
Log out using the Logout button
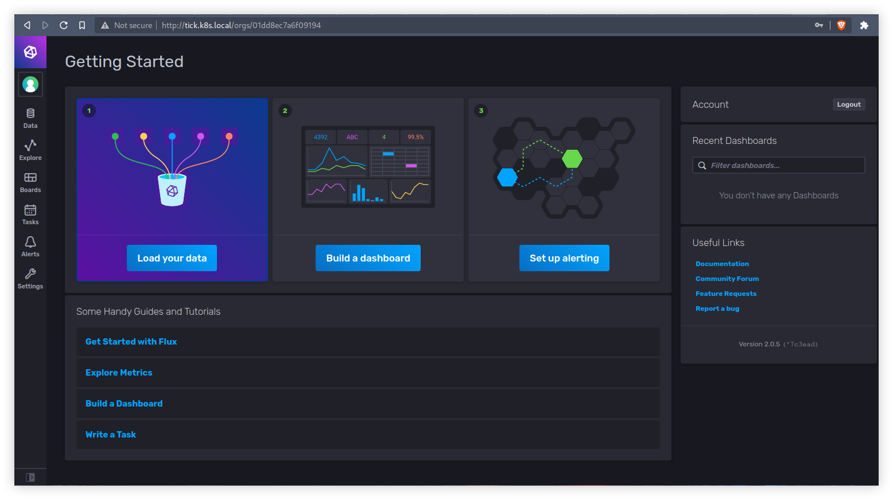[x=848, y=104]
